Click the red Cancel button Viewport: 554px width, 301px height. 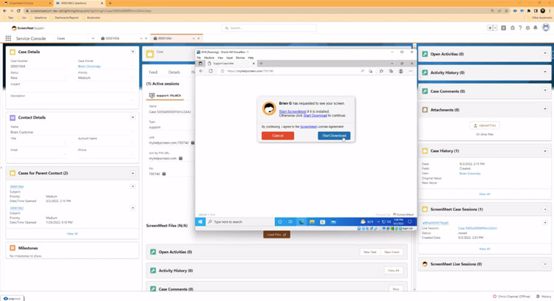(278, 136)
